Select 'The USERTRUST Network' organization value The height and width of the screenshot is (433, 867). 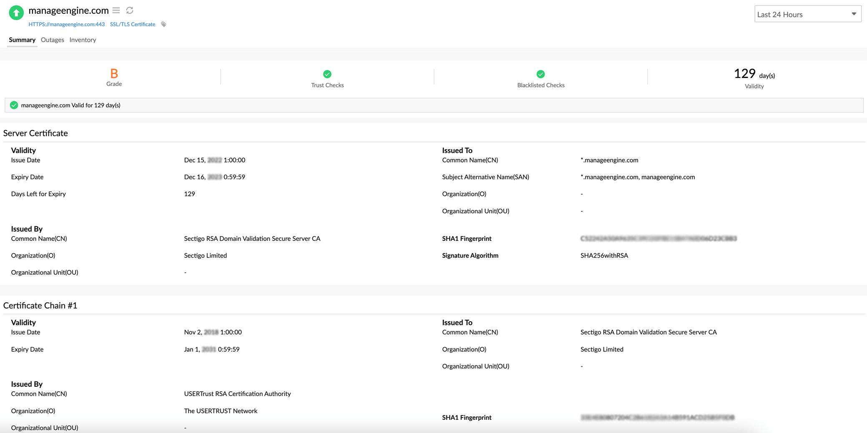pos(221,411)
